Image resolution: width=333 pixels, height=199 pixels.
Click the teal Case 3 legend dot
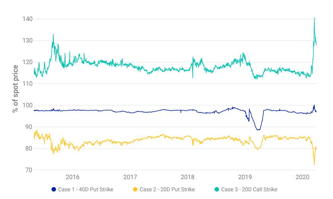[217, 189]
